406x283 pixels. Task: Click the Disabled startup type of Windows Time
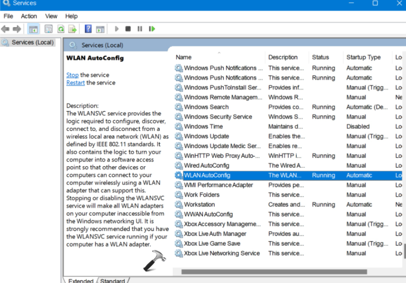358,126
